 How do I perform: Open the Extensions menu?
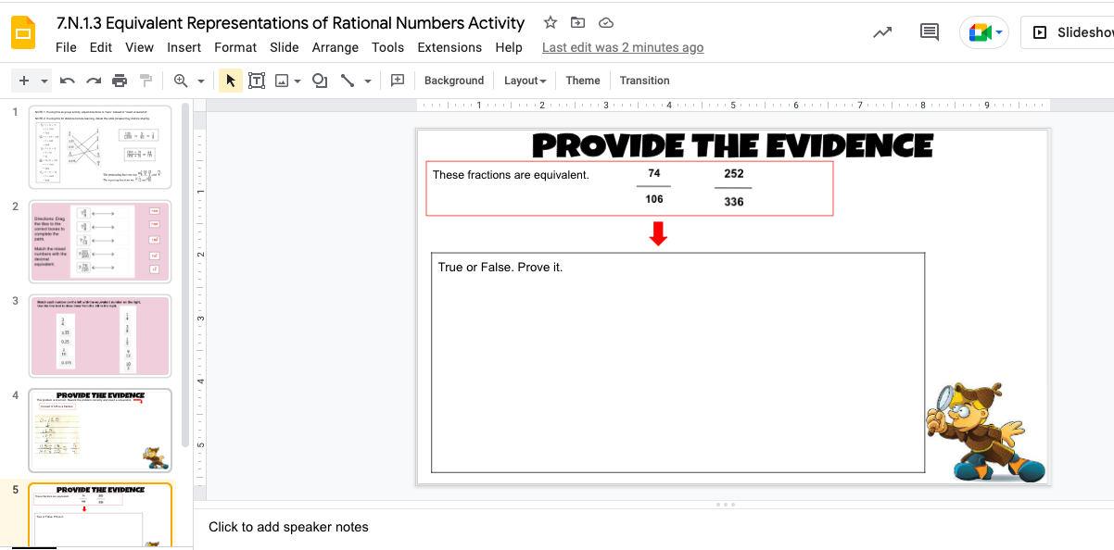coord(449,47)
